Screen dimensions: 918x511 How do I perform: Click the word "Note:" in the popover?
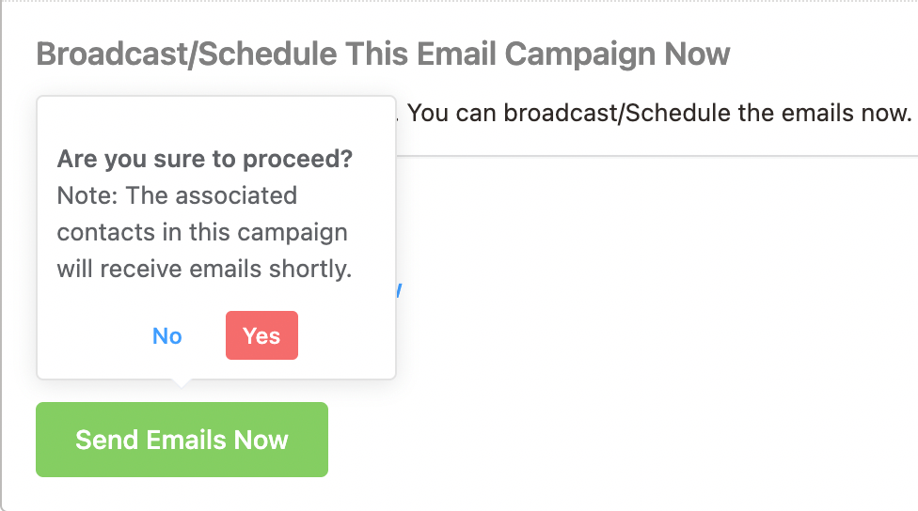click(x=87, y=195)
